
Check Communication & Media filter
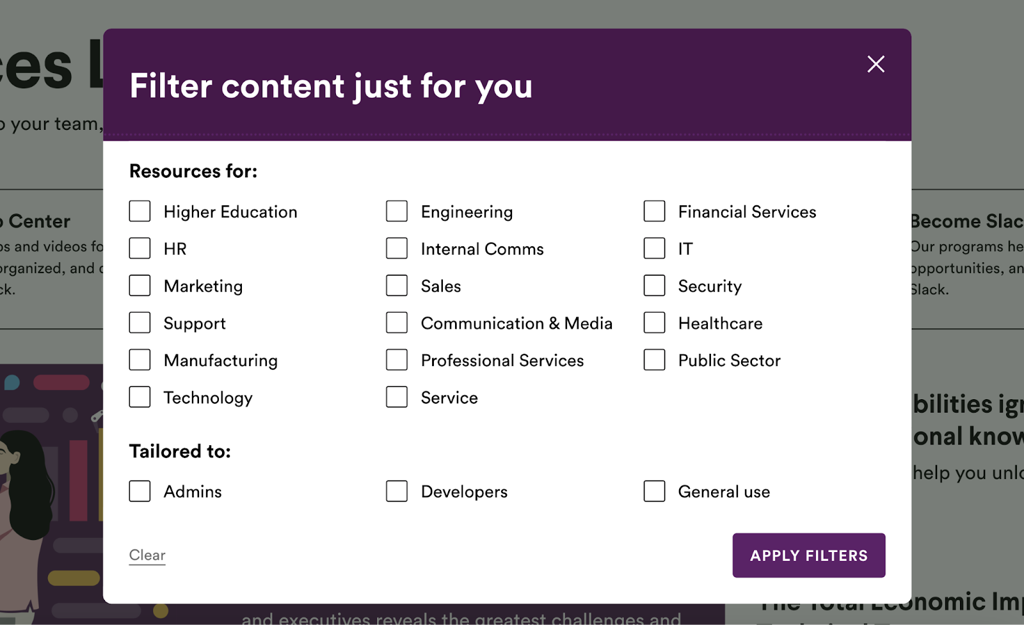pyautogui.click(x=397, y=322)
